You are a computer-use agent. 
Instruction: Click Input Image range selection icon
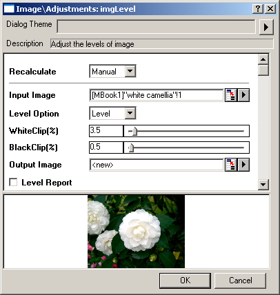(231, 95)
